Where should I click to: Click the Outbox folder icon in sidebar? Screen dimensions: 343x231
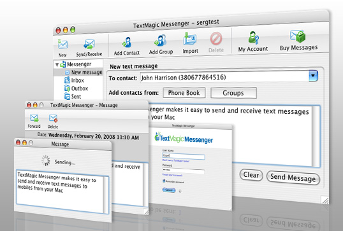click(67, 88)
